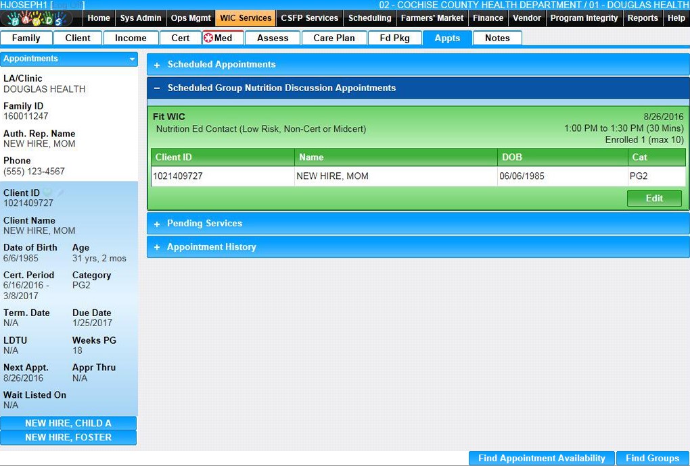Click the needle icon beside Client ID
The width and height of the screenshot is (690, 466).
point(60,193)
